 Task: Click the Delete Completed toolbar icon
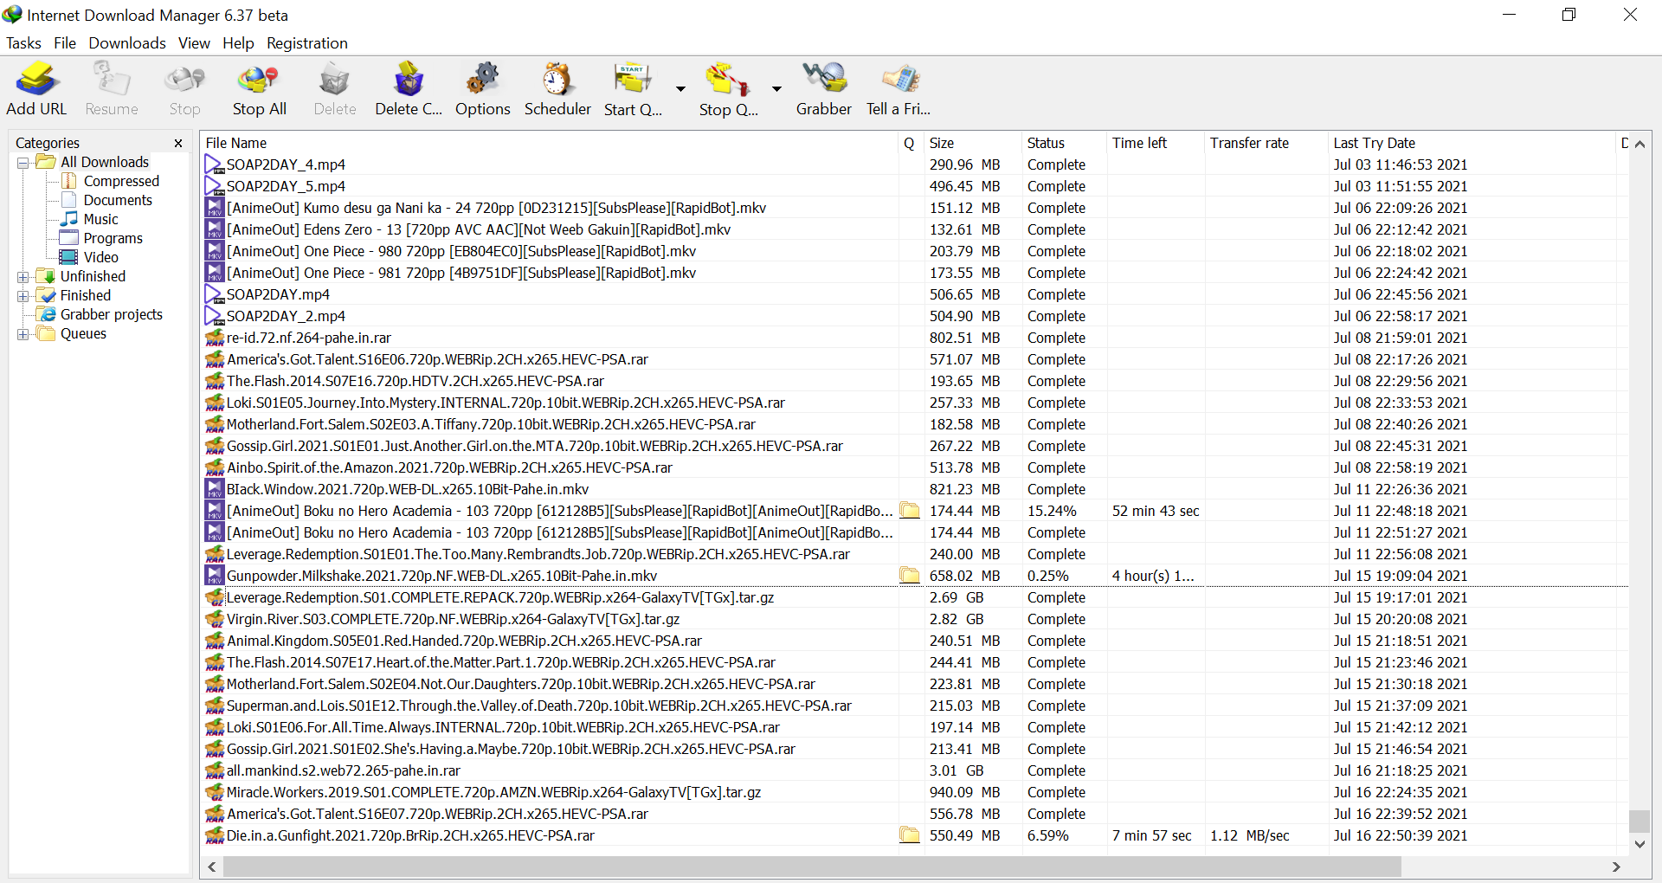(409, 88)
